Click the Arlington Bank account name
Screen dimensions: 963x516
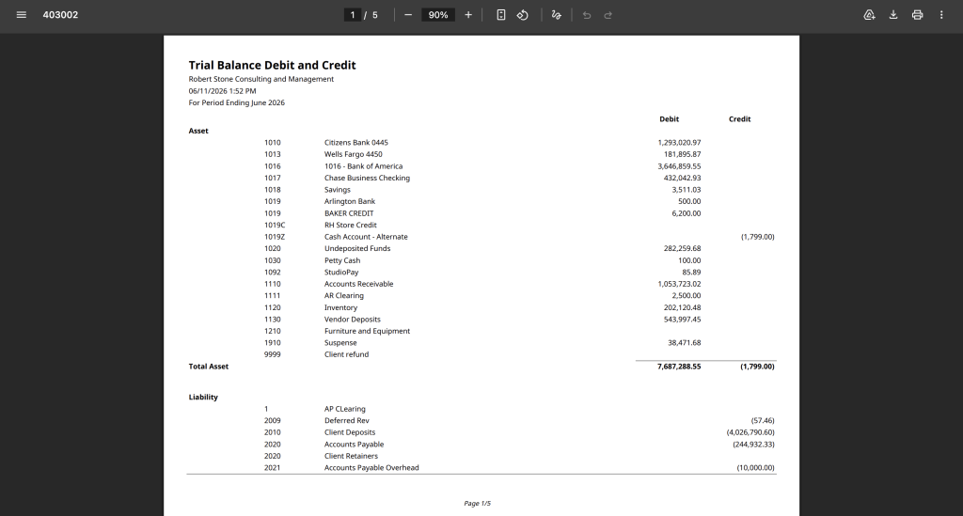tap(350, 201)
